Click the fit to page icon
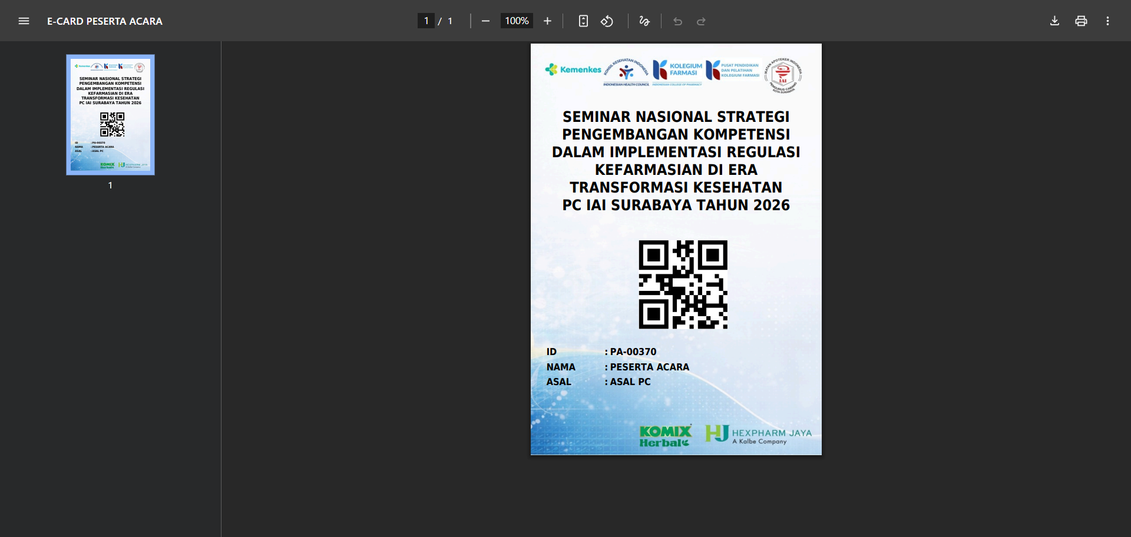This screenshot has height=537, width=1131. click(583, 21)
